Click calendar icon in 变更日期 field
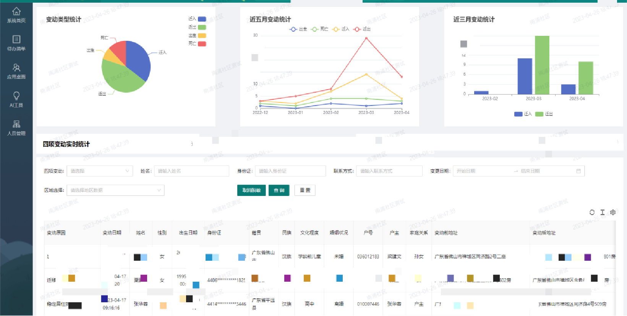This screenshot has height=316, width=627. click(578, 171)
